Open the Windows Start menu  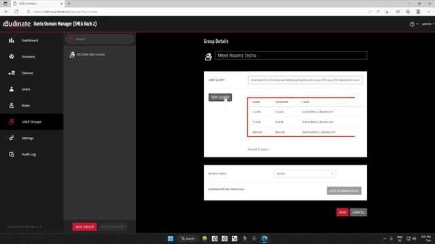171,239
